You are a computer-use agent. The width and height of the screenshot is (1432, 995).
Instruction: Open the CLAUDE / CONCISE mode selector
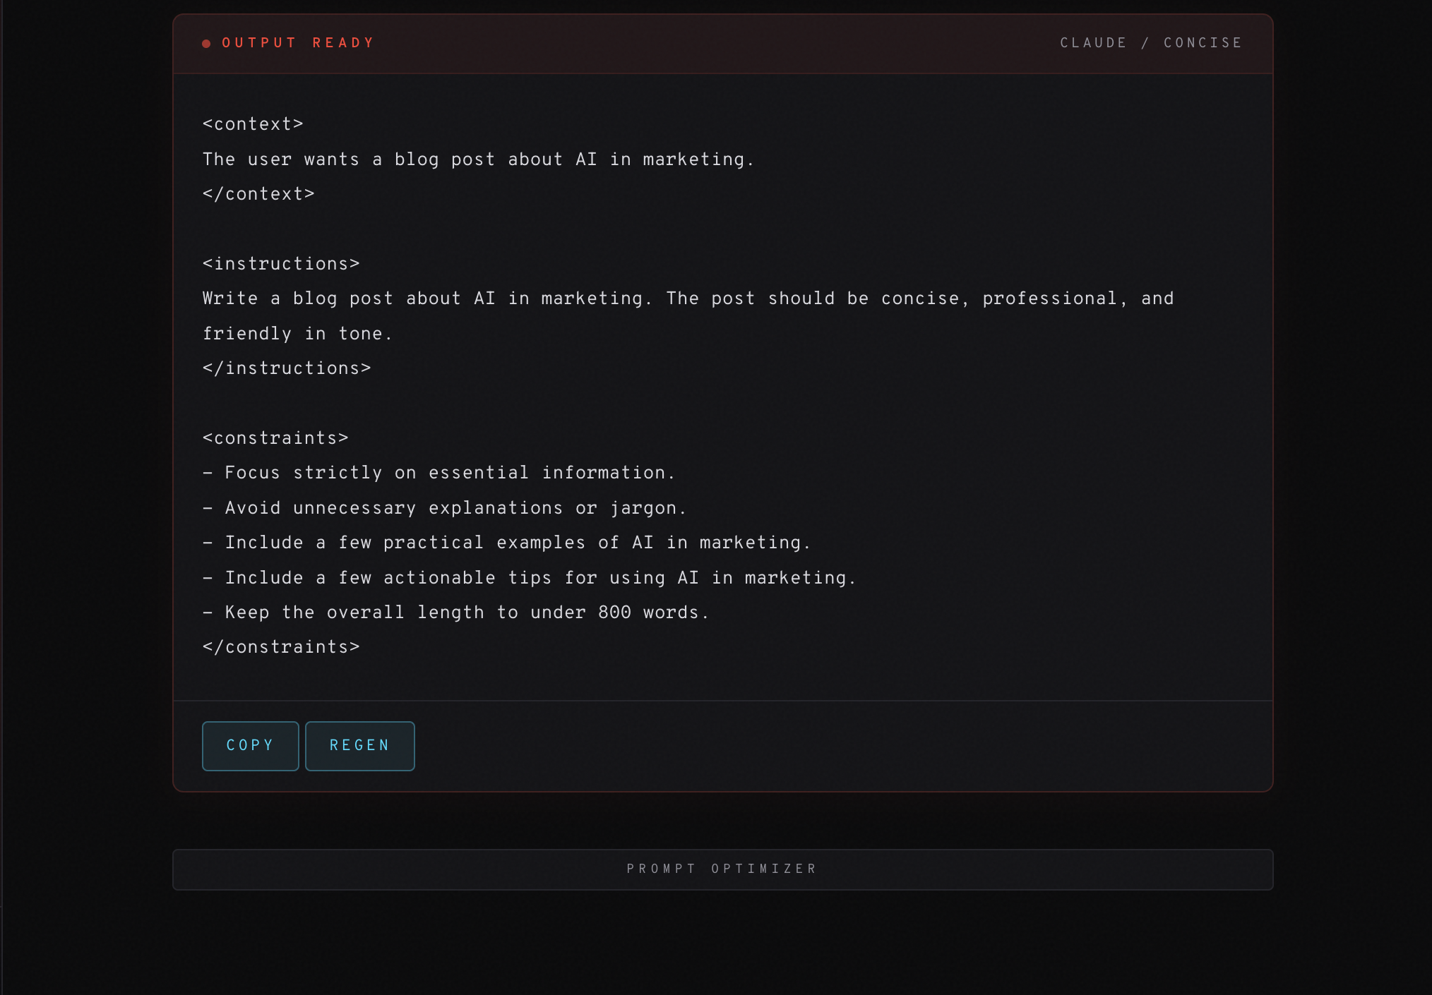click(1150, 42)
